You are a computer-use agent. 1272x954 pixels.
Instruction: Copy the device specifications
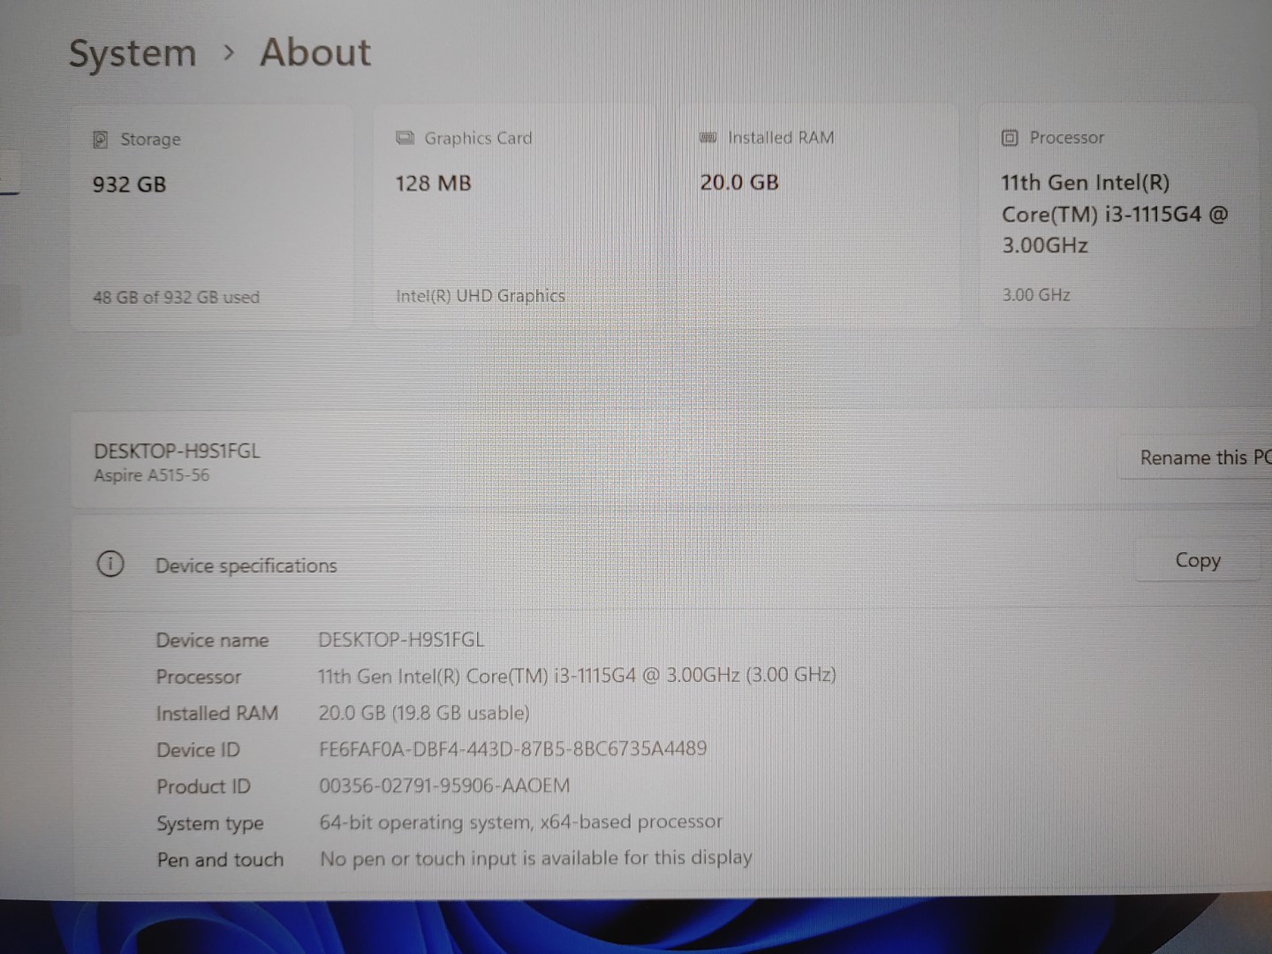[x=1197, y=560]
